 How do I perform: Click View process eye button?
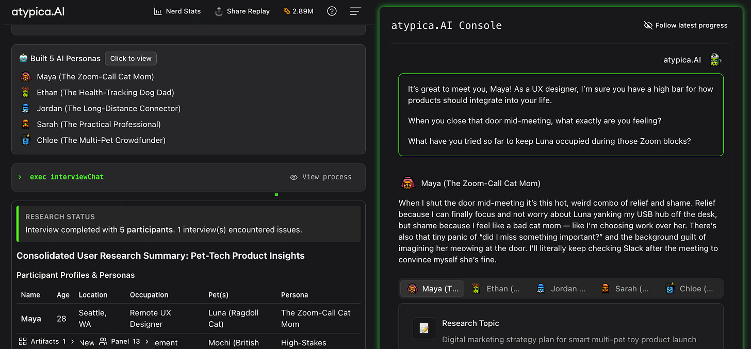(320, 177)
